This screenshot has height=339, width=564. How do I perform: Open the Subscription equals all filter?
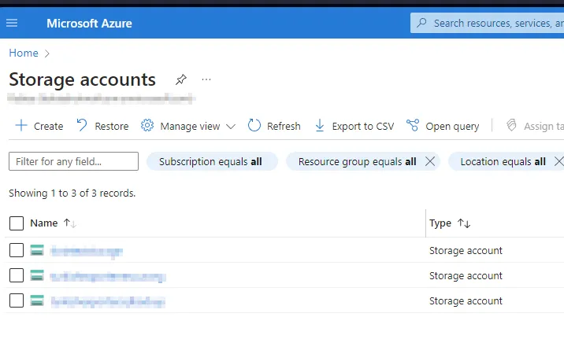(211, 161)
